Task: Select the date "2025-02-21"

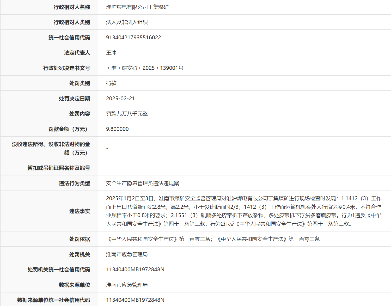Action: pyautogui.click(x=120, y=99)
